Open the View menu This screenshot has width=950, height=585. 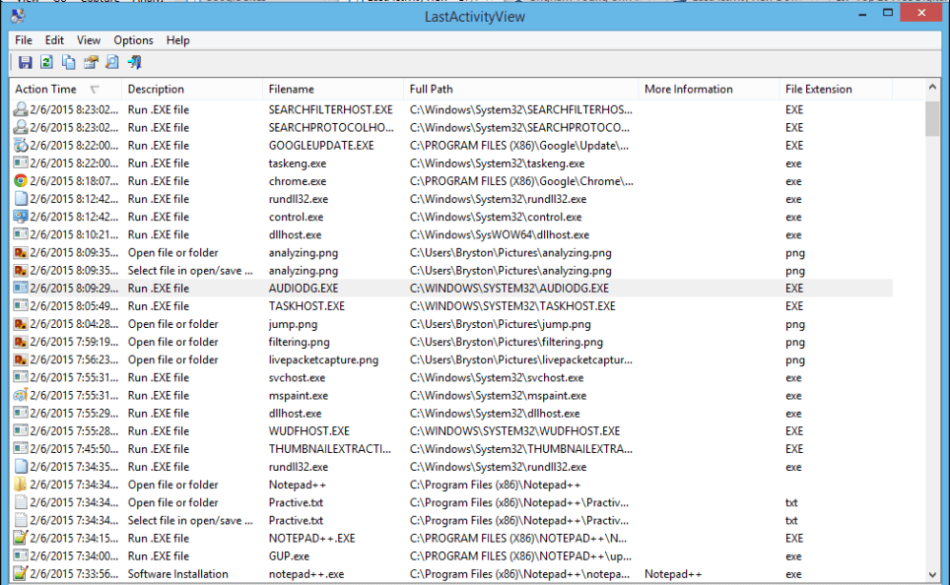tap(89, 40)
